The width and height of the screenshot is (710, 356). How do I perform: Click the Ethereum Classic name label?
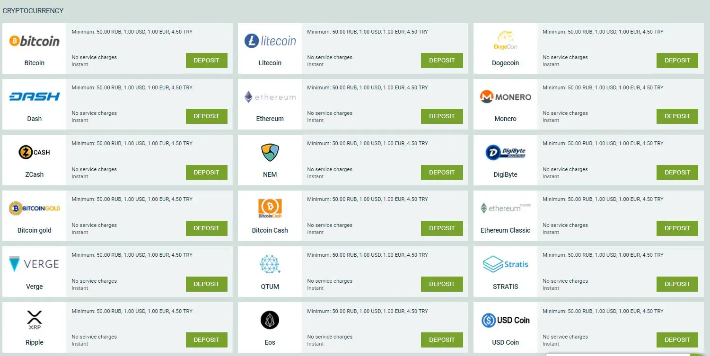[505, 230]
